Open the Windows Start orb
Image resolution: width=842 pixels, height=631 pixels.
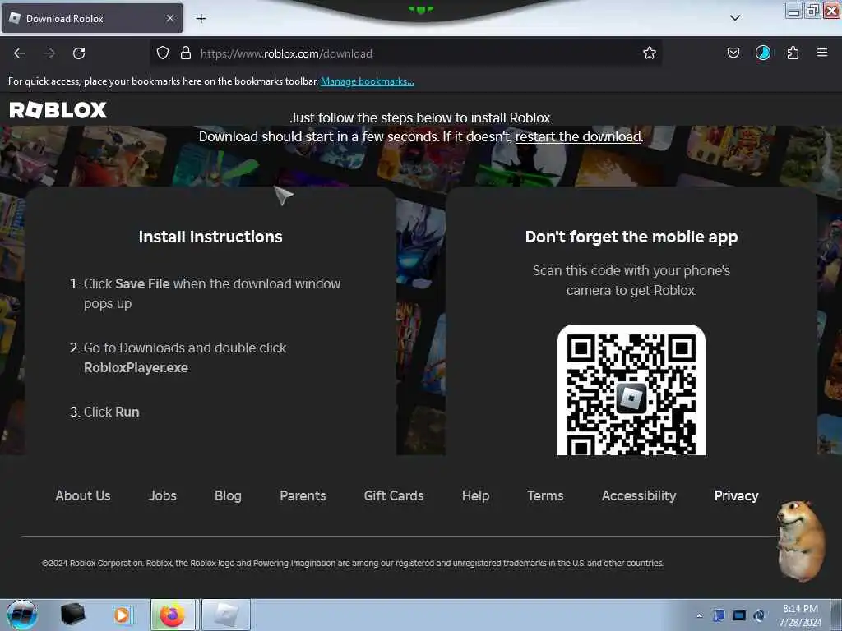point(22,615)
